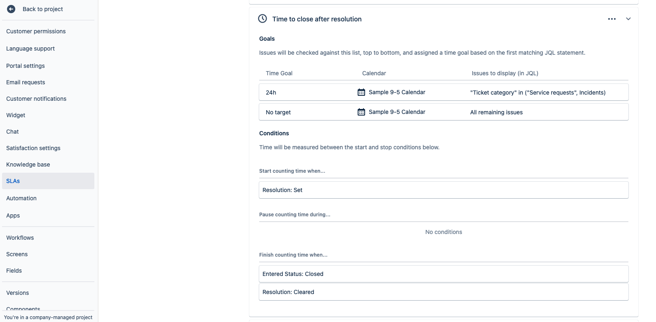Open Email requests settings

(26, 82)
